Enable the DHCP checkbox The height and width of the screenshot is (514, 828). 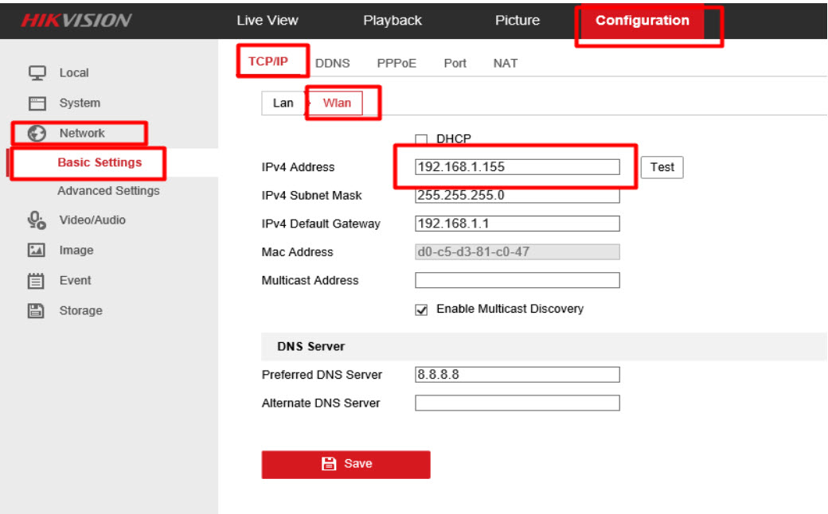point(422,140)
